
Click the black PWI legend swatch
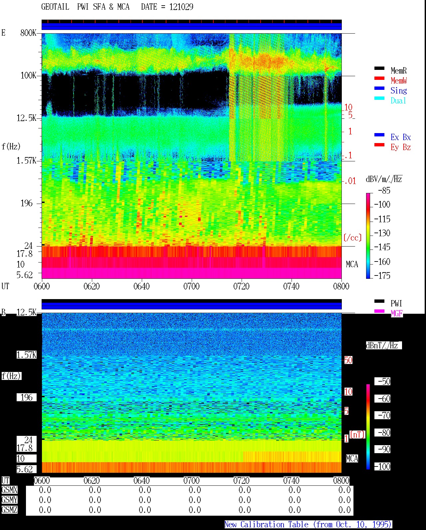379,301
